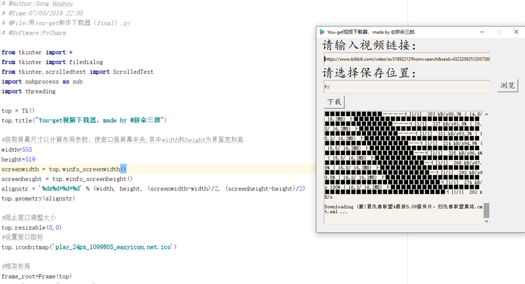
Task: Minimize the You-get downloader window
Action: pyautogui.click(x=482, y=32)
